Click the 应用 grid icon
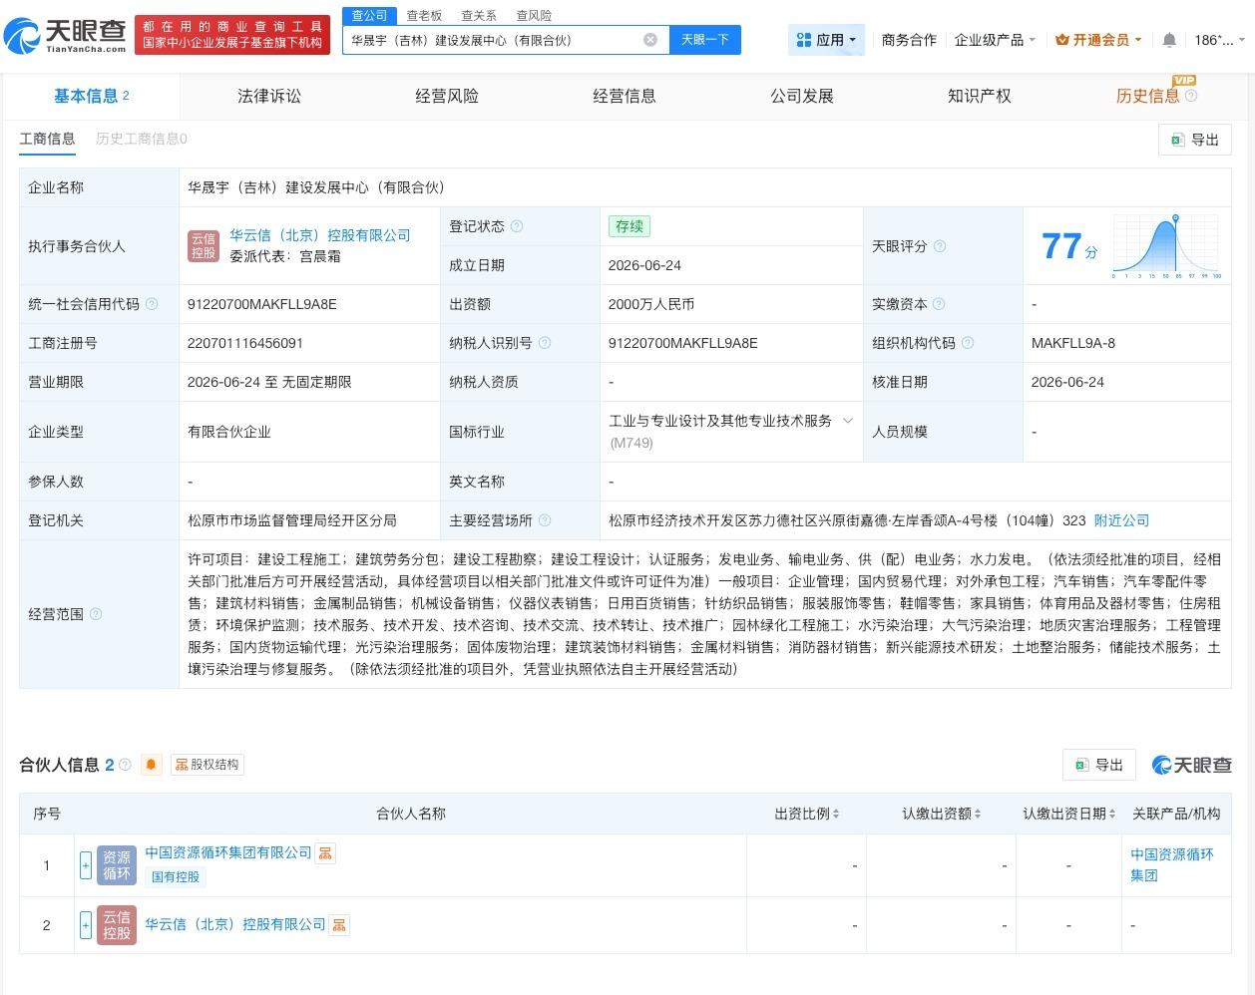The height and width of the screenshot is (995, 1255). (804, 40)
